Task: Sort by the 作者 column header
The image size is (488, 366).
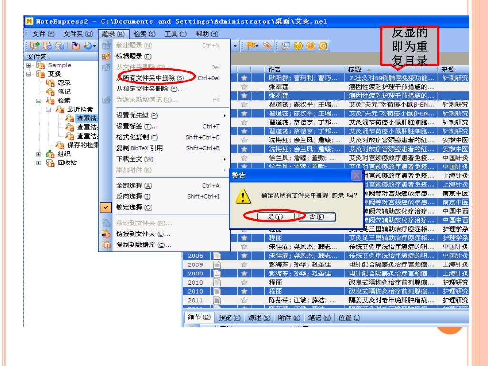Action: [x=305, y=70]
